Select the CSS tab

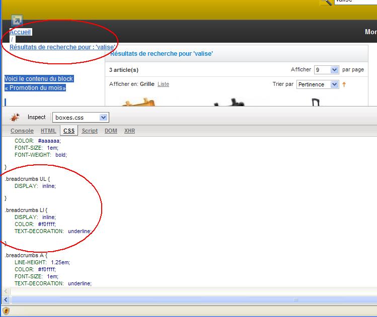point(69,131)
